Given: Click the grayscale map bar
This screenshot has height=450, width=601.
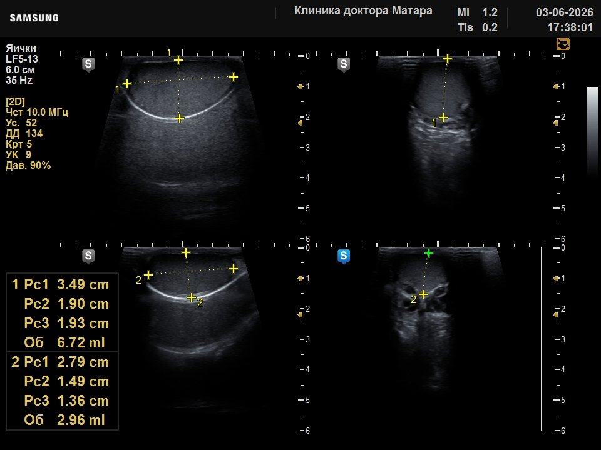Looking at the screenshot, I should coord(592,130).
